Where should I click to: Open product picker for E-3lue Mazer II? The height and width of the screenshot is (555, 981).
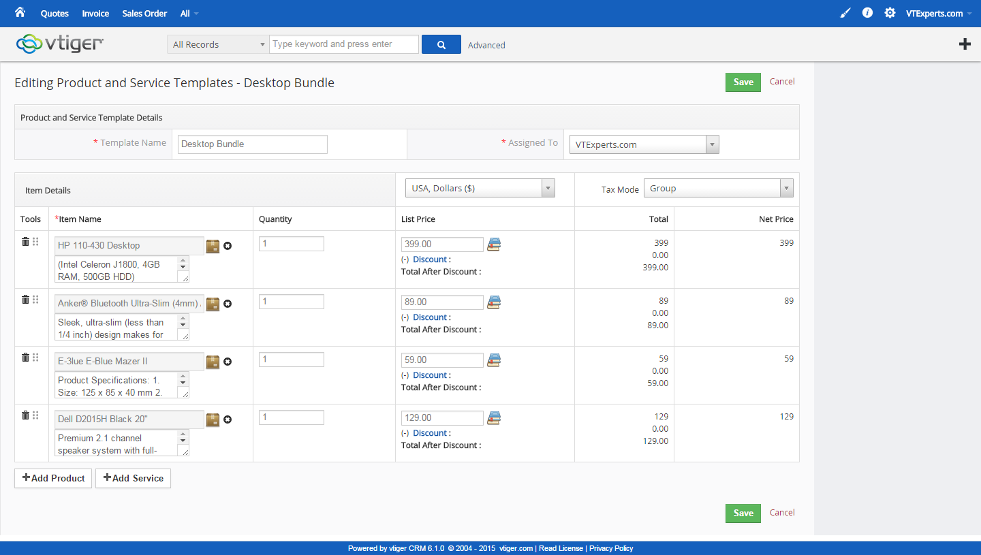tap(213, 362)
